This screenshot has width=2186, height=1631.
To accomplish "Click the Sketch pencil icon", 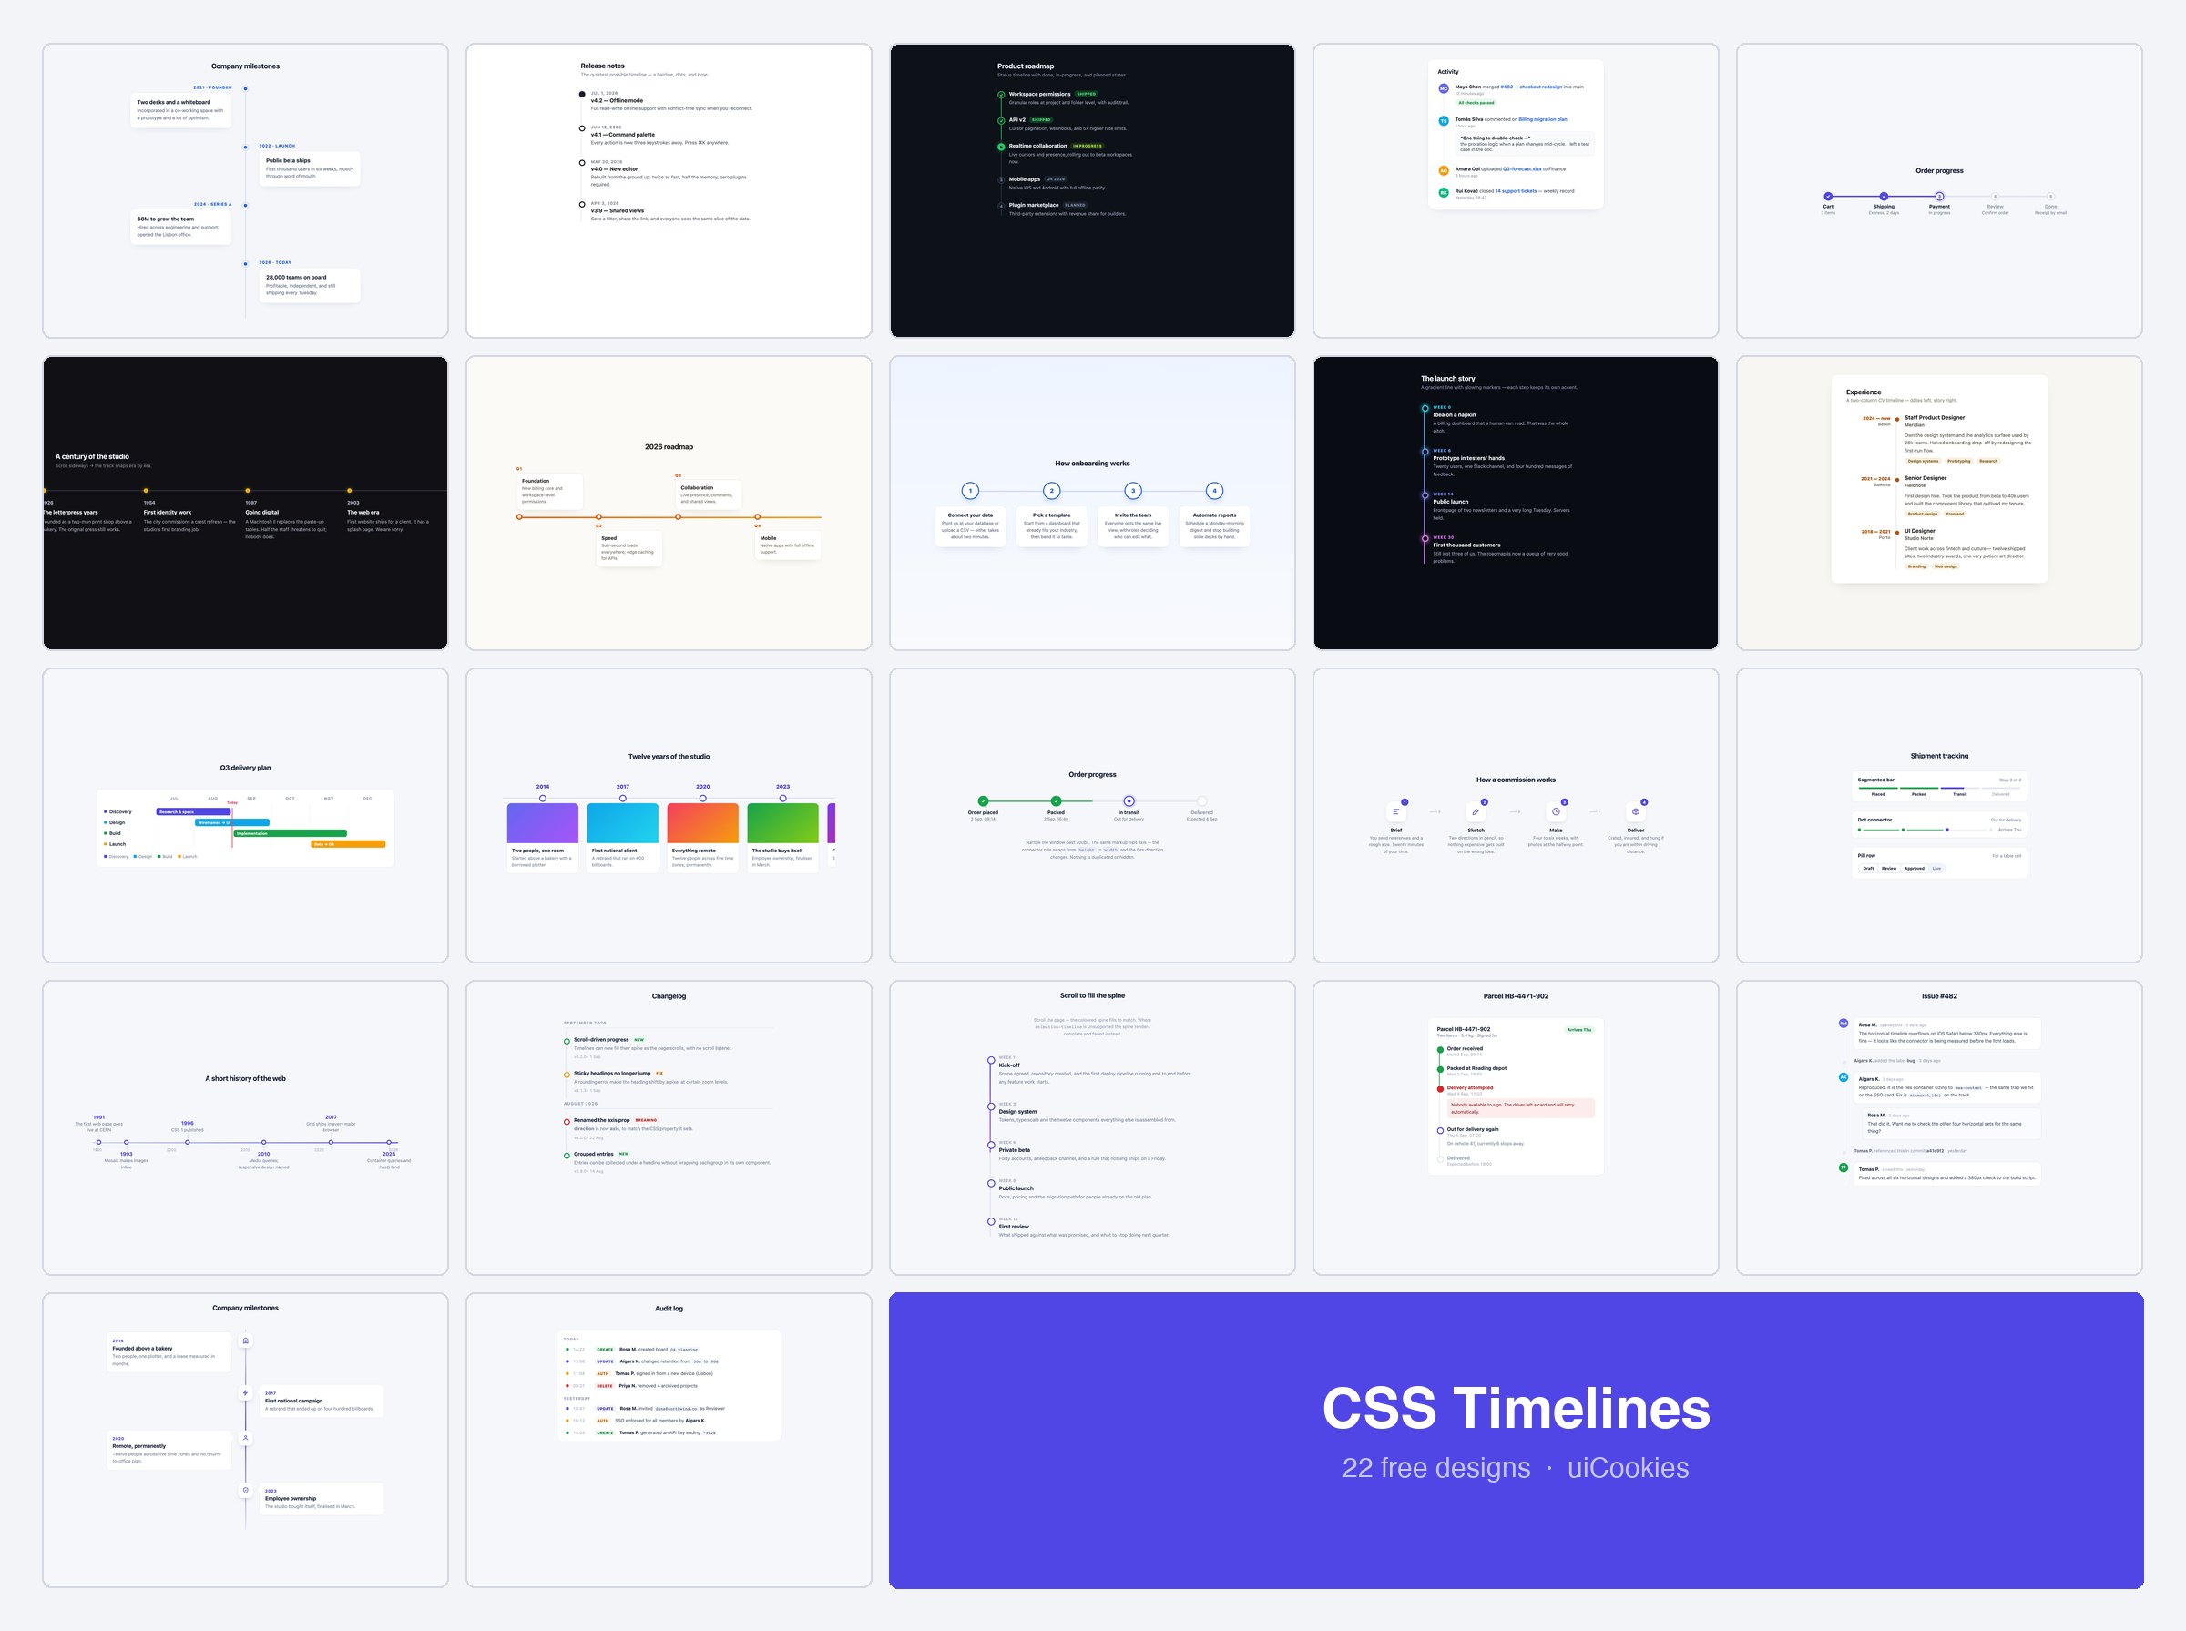I will pyautogui.click(x=1476, y=811).
